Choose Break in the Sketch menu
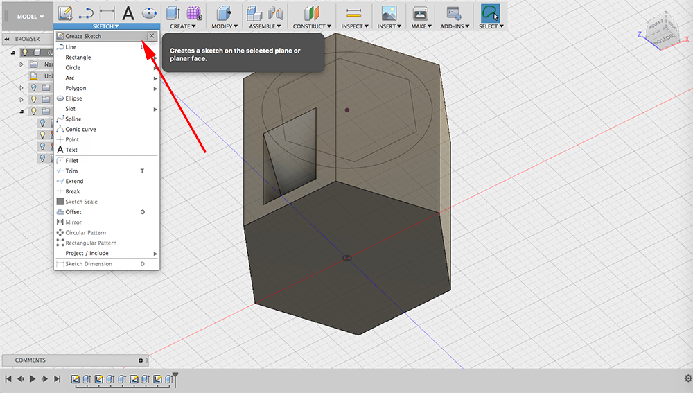 pos(107,191)
